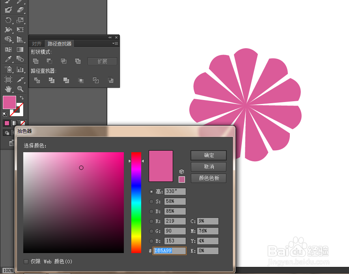The image size is (349, 274).
Task: Select the Gradient tool
Action: tap(20, 49)
